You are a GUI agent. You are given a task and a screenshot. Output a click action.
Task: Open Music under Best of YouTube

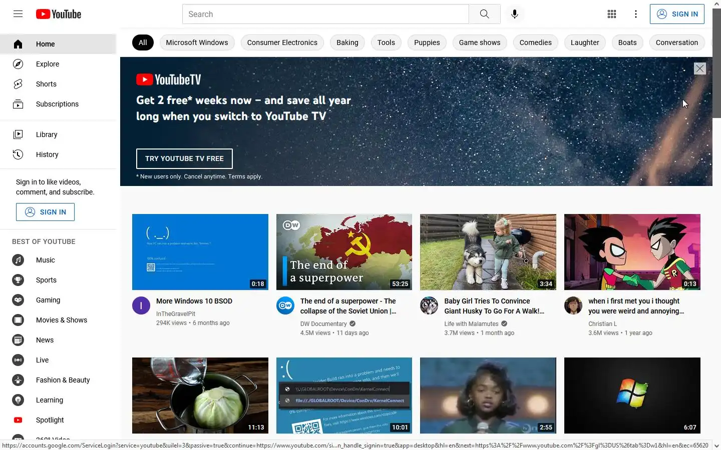coord(58,260)
